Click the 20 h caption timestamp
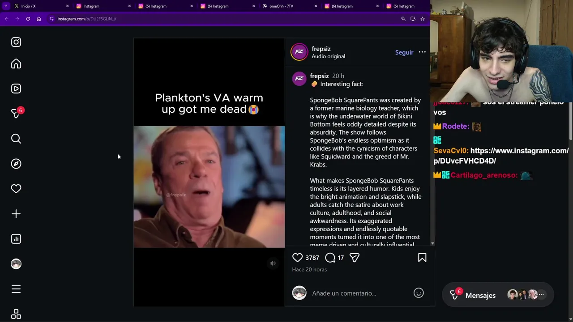 point(338,76)
